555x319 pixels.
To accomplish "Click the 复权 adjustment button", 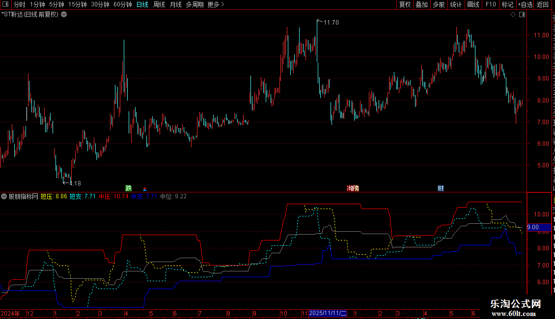I will pyautogui.click(x=405, y=4).
